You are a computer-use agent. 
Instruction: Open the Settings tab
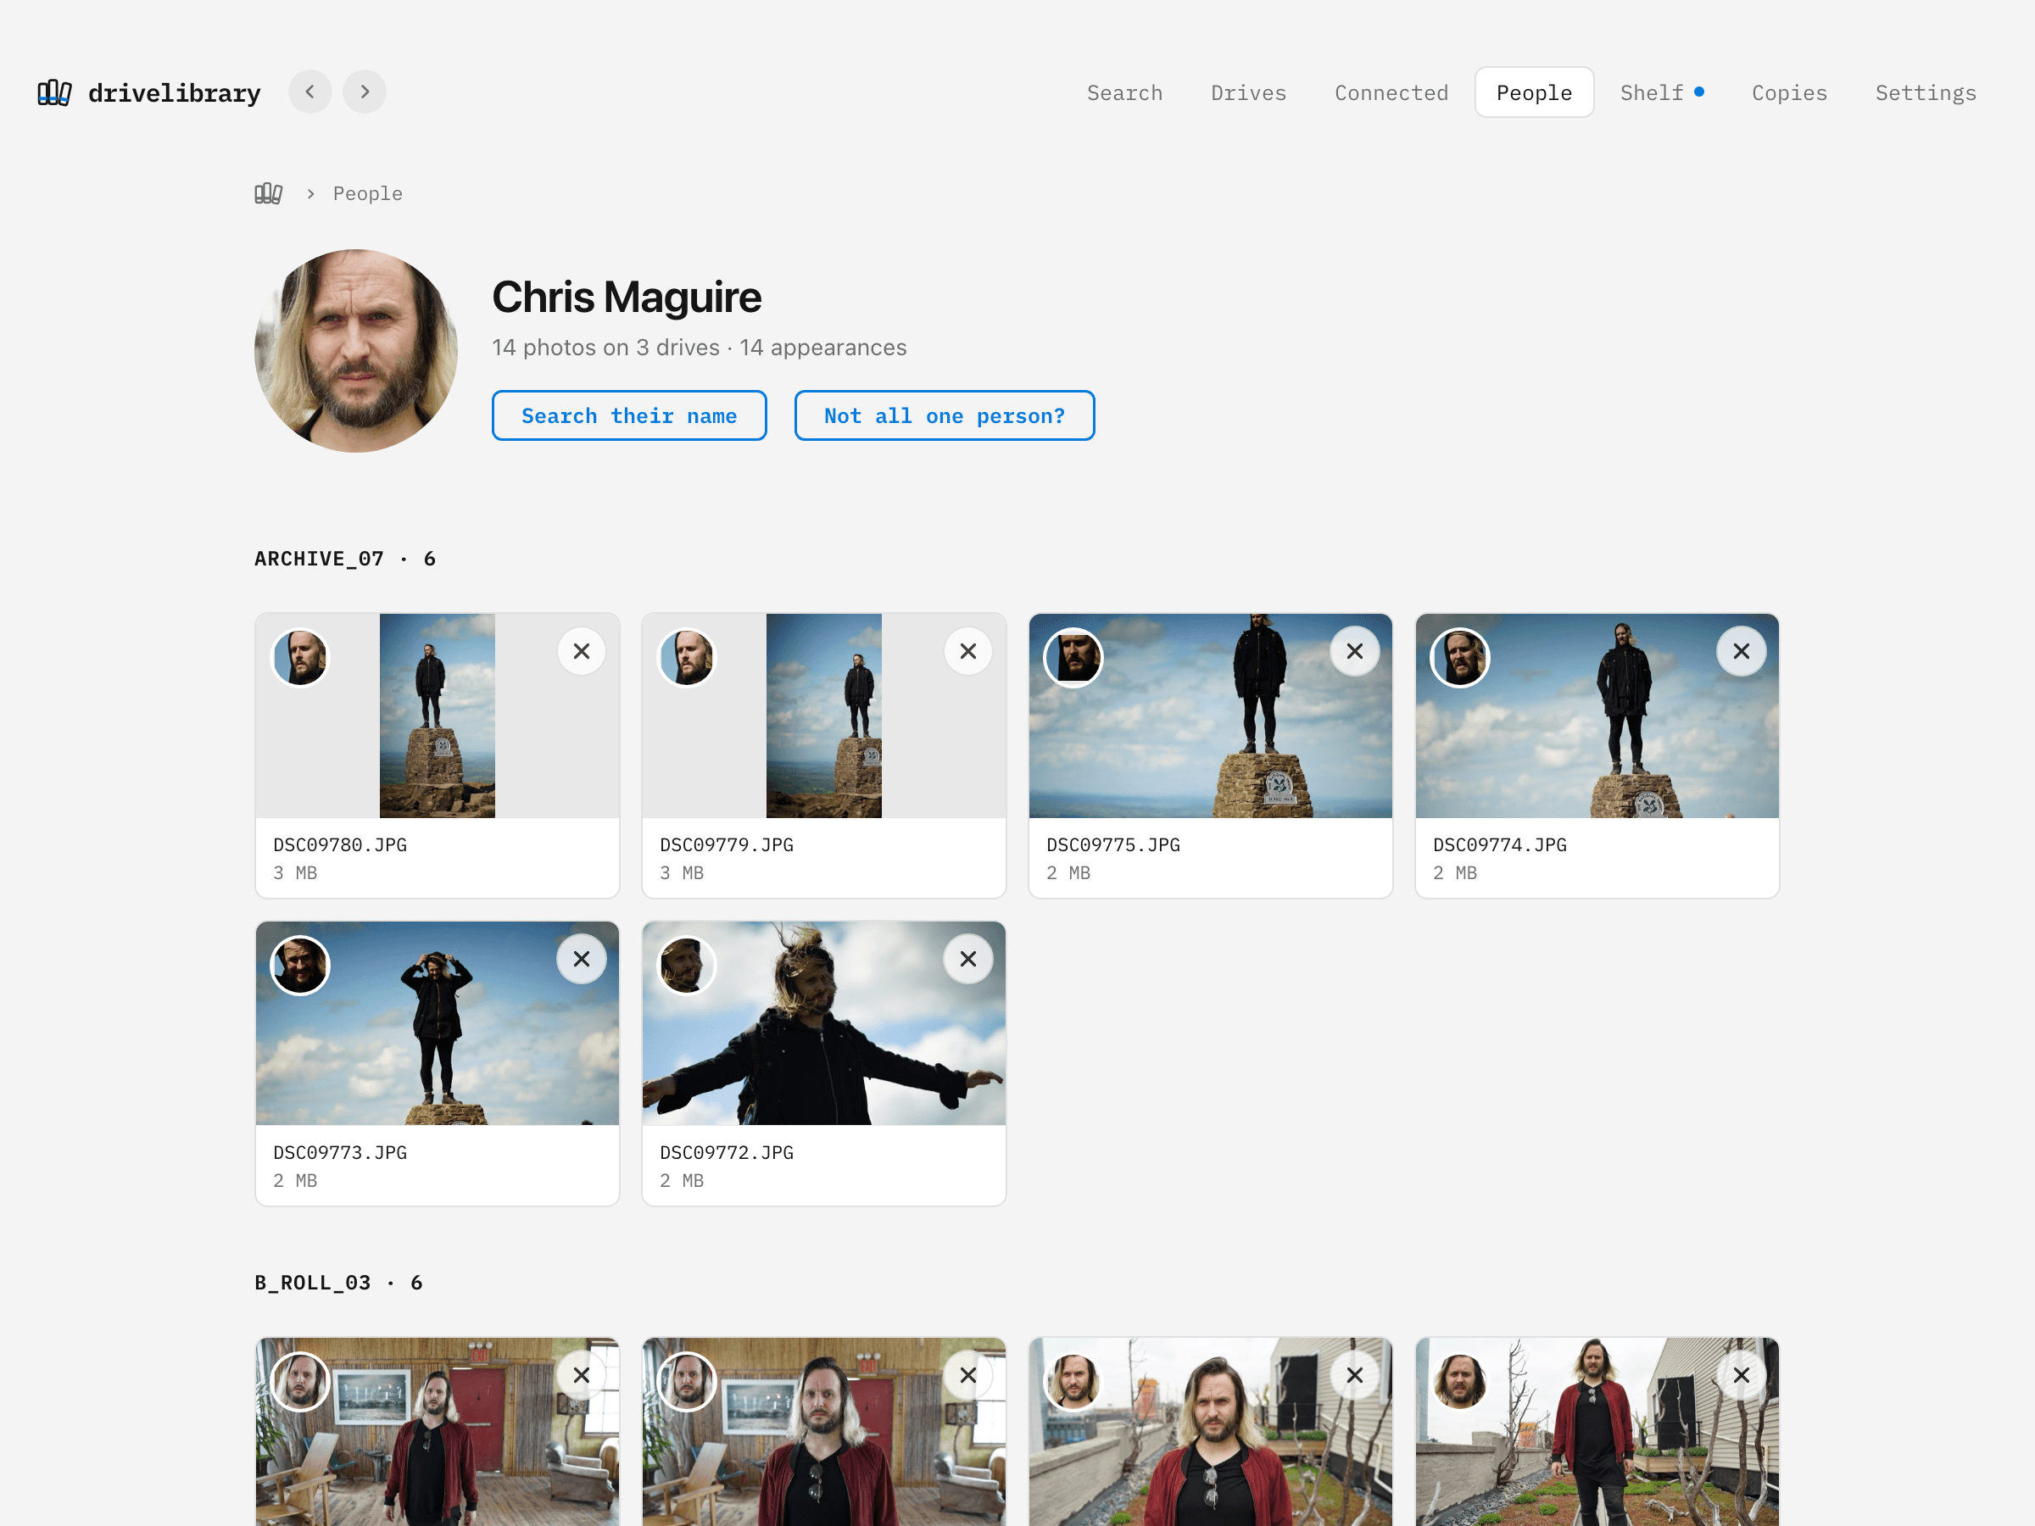tap(1926, 93)
